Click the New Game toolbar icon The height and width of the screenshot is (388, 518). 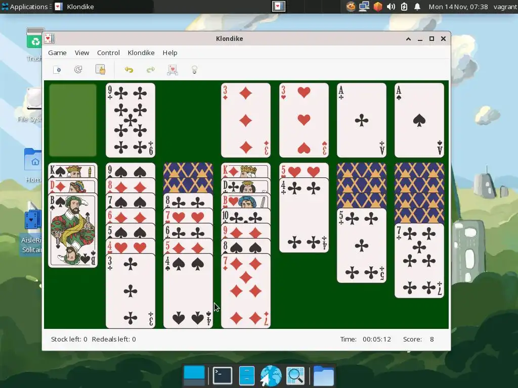(x=57, y=70)
